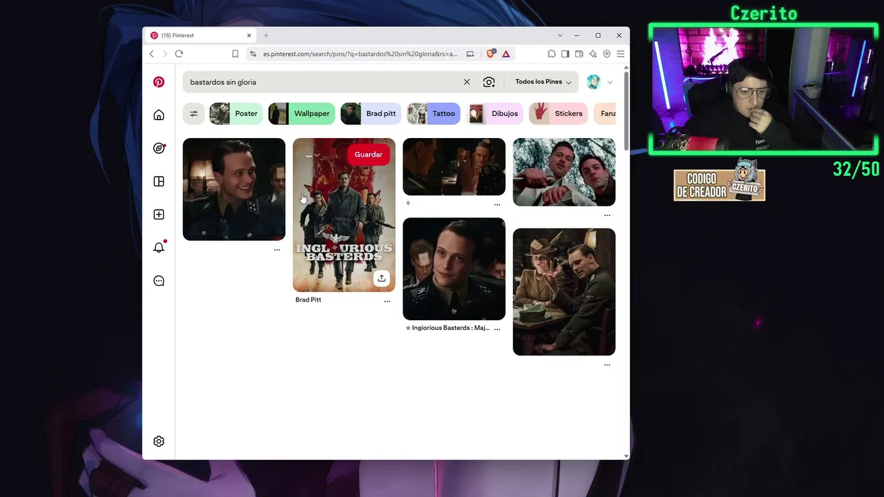Open the Todos los Pines dropdown
Viewport: 884px width, 497px height.
pos(544,82)
